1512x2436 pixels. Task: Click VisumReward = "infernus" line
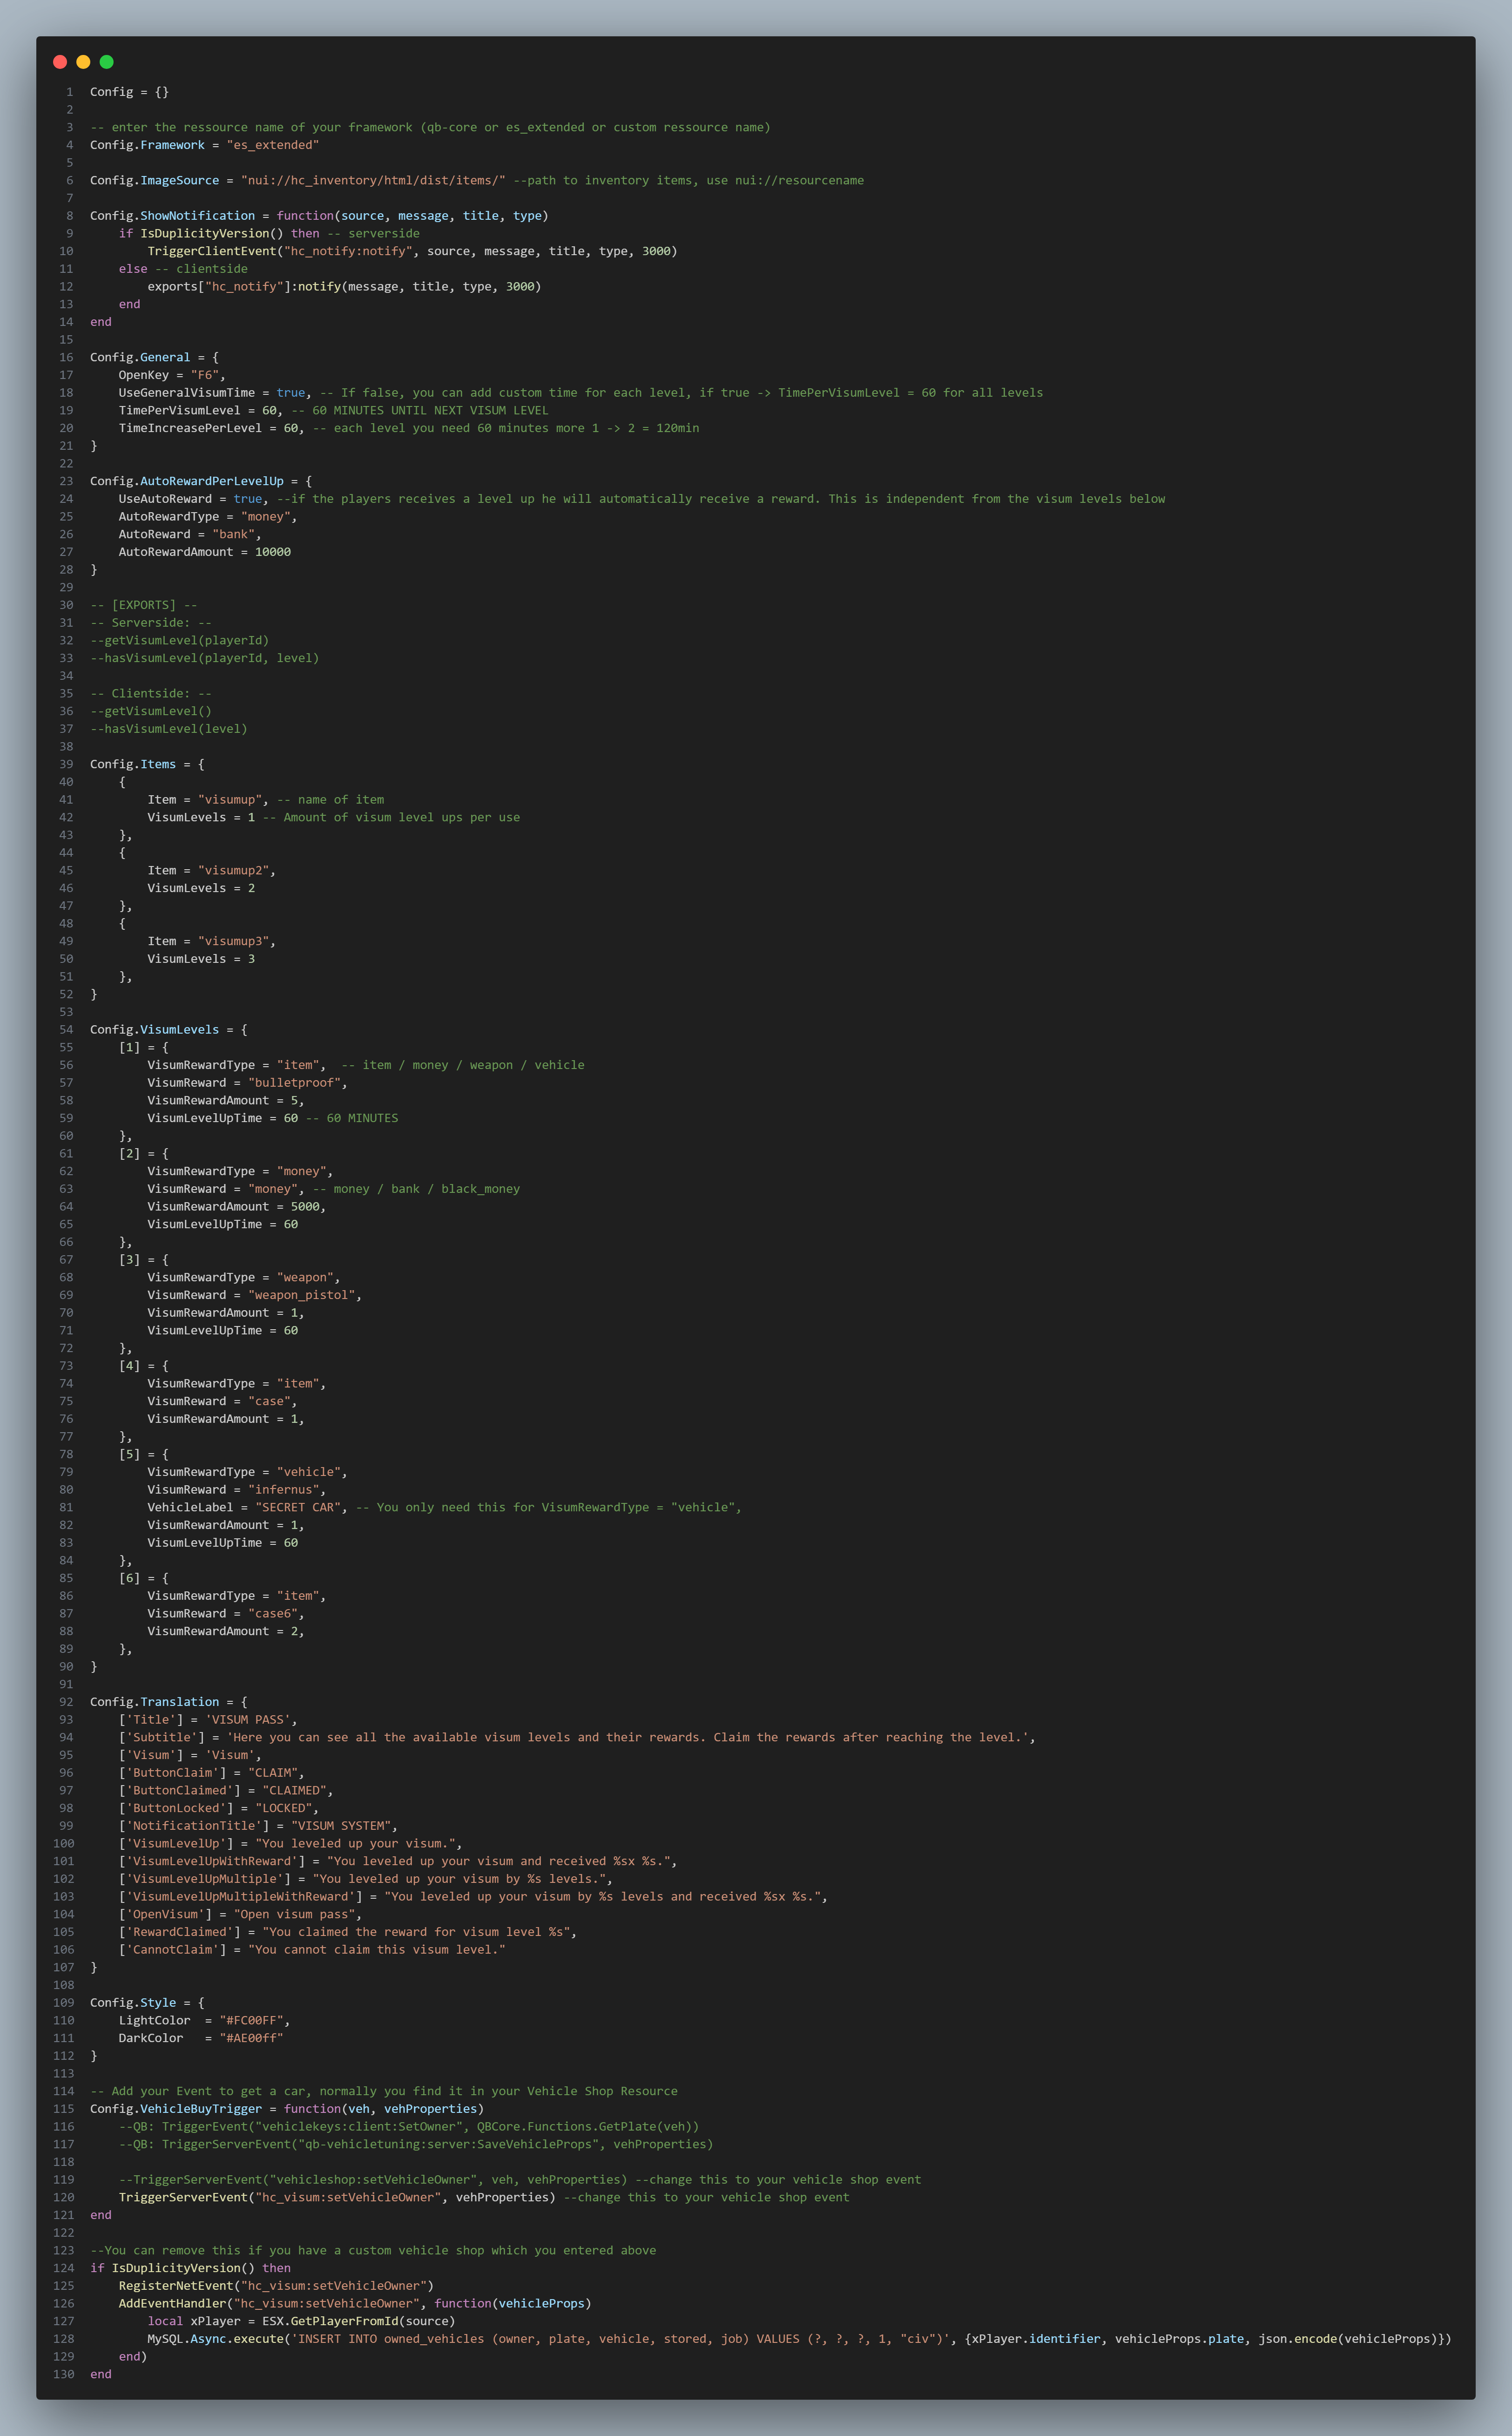coord(237,1490)
